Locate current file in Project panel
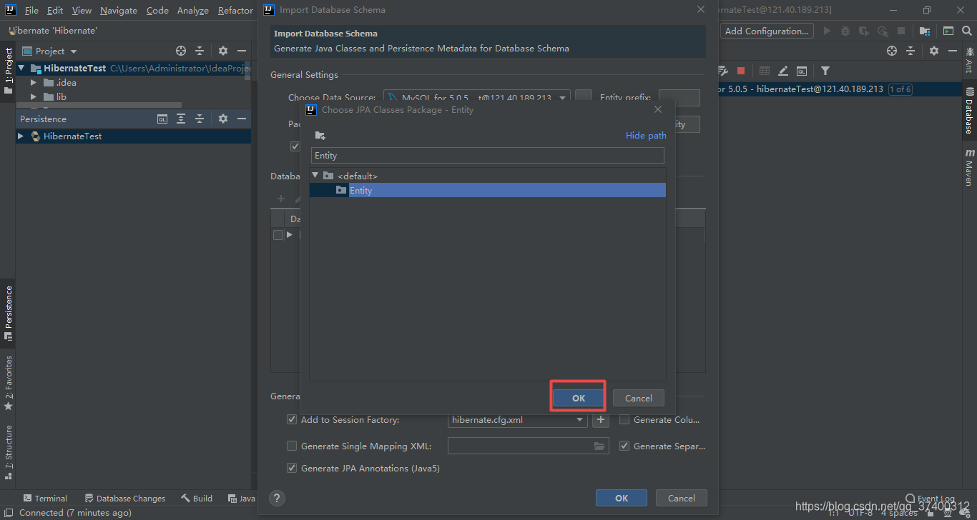Image resolution: width=977 pixels, height=520 pixels. pos(181,51)
